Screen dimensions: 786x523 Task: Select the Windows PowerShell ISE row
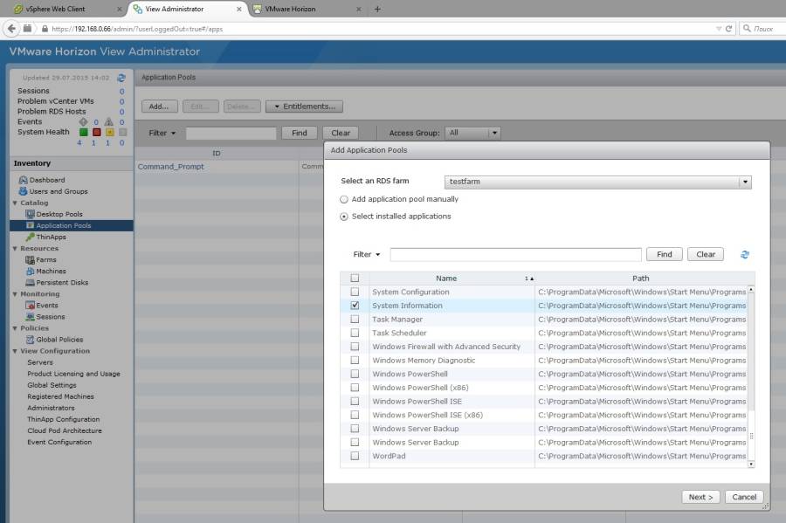[x=543, y=402]
